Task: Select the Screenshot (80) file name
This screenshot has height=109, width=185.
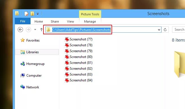Action: click(x=81, y=57)
